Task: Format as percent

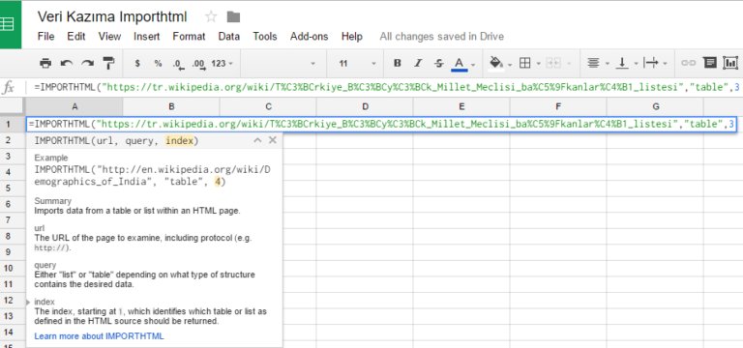Action: tap(158, 64)
